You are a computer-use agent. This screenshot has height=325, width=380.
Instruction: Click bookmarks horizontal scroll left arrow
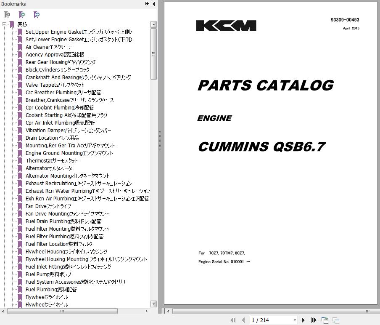point(3,311)
